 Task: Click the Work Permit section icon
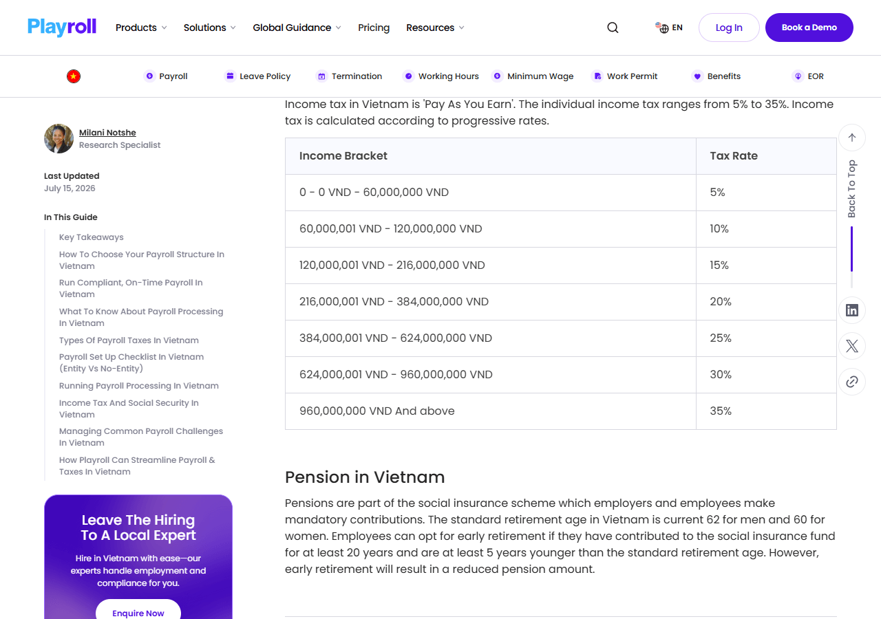point(597,76)
